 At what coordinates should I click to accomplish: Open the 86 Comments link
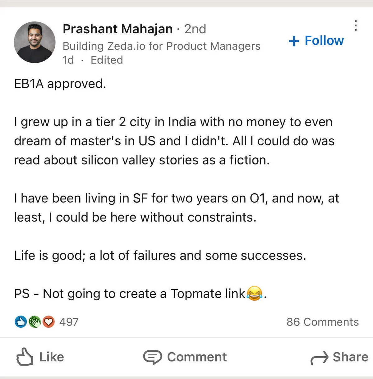(x=322, y=322)
